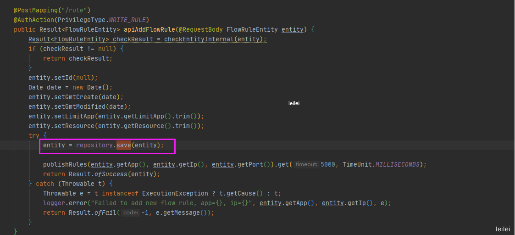Click the setGmtModified method call
Screen dimensions: 515x235
(80, 107)
